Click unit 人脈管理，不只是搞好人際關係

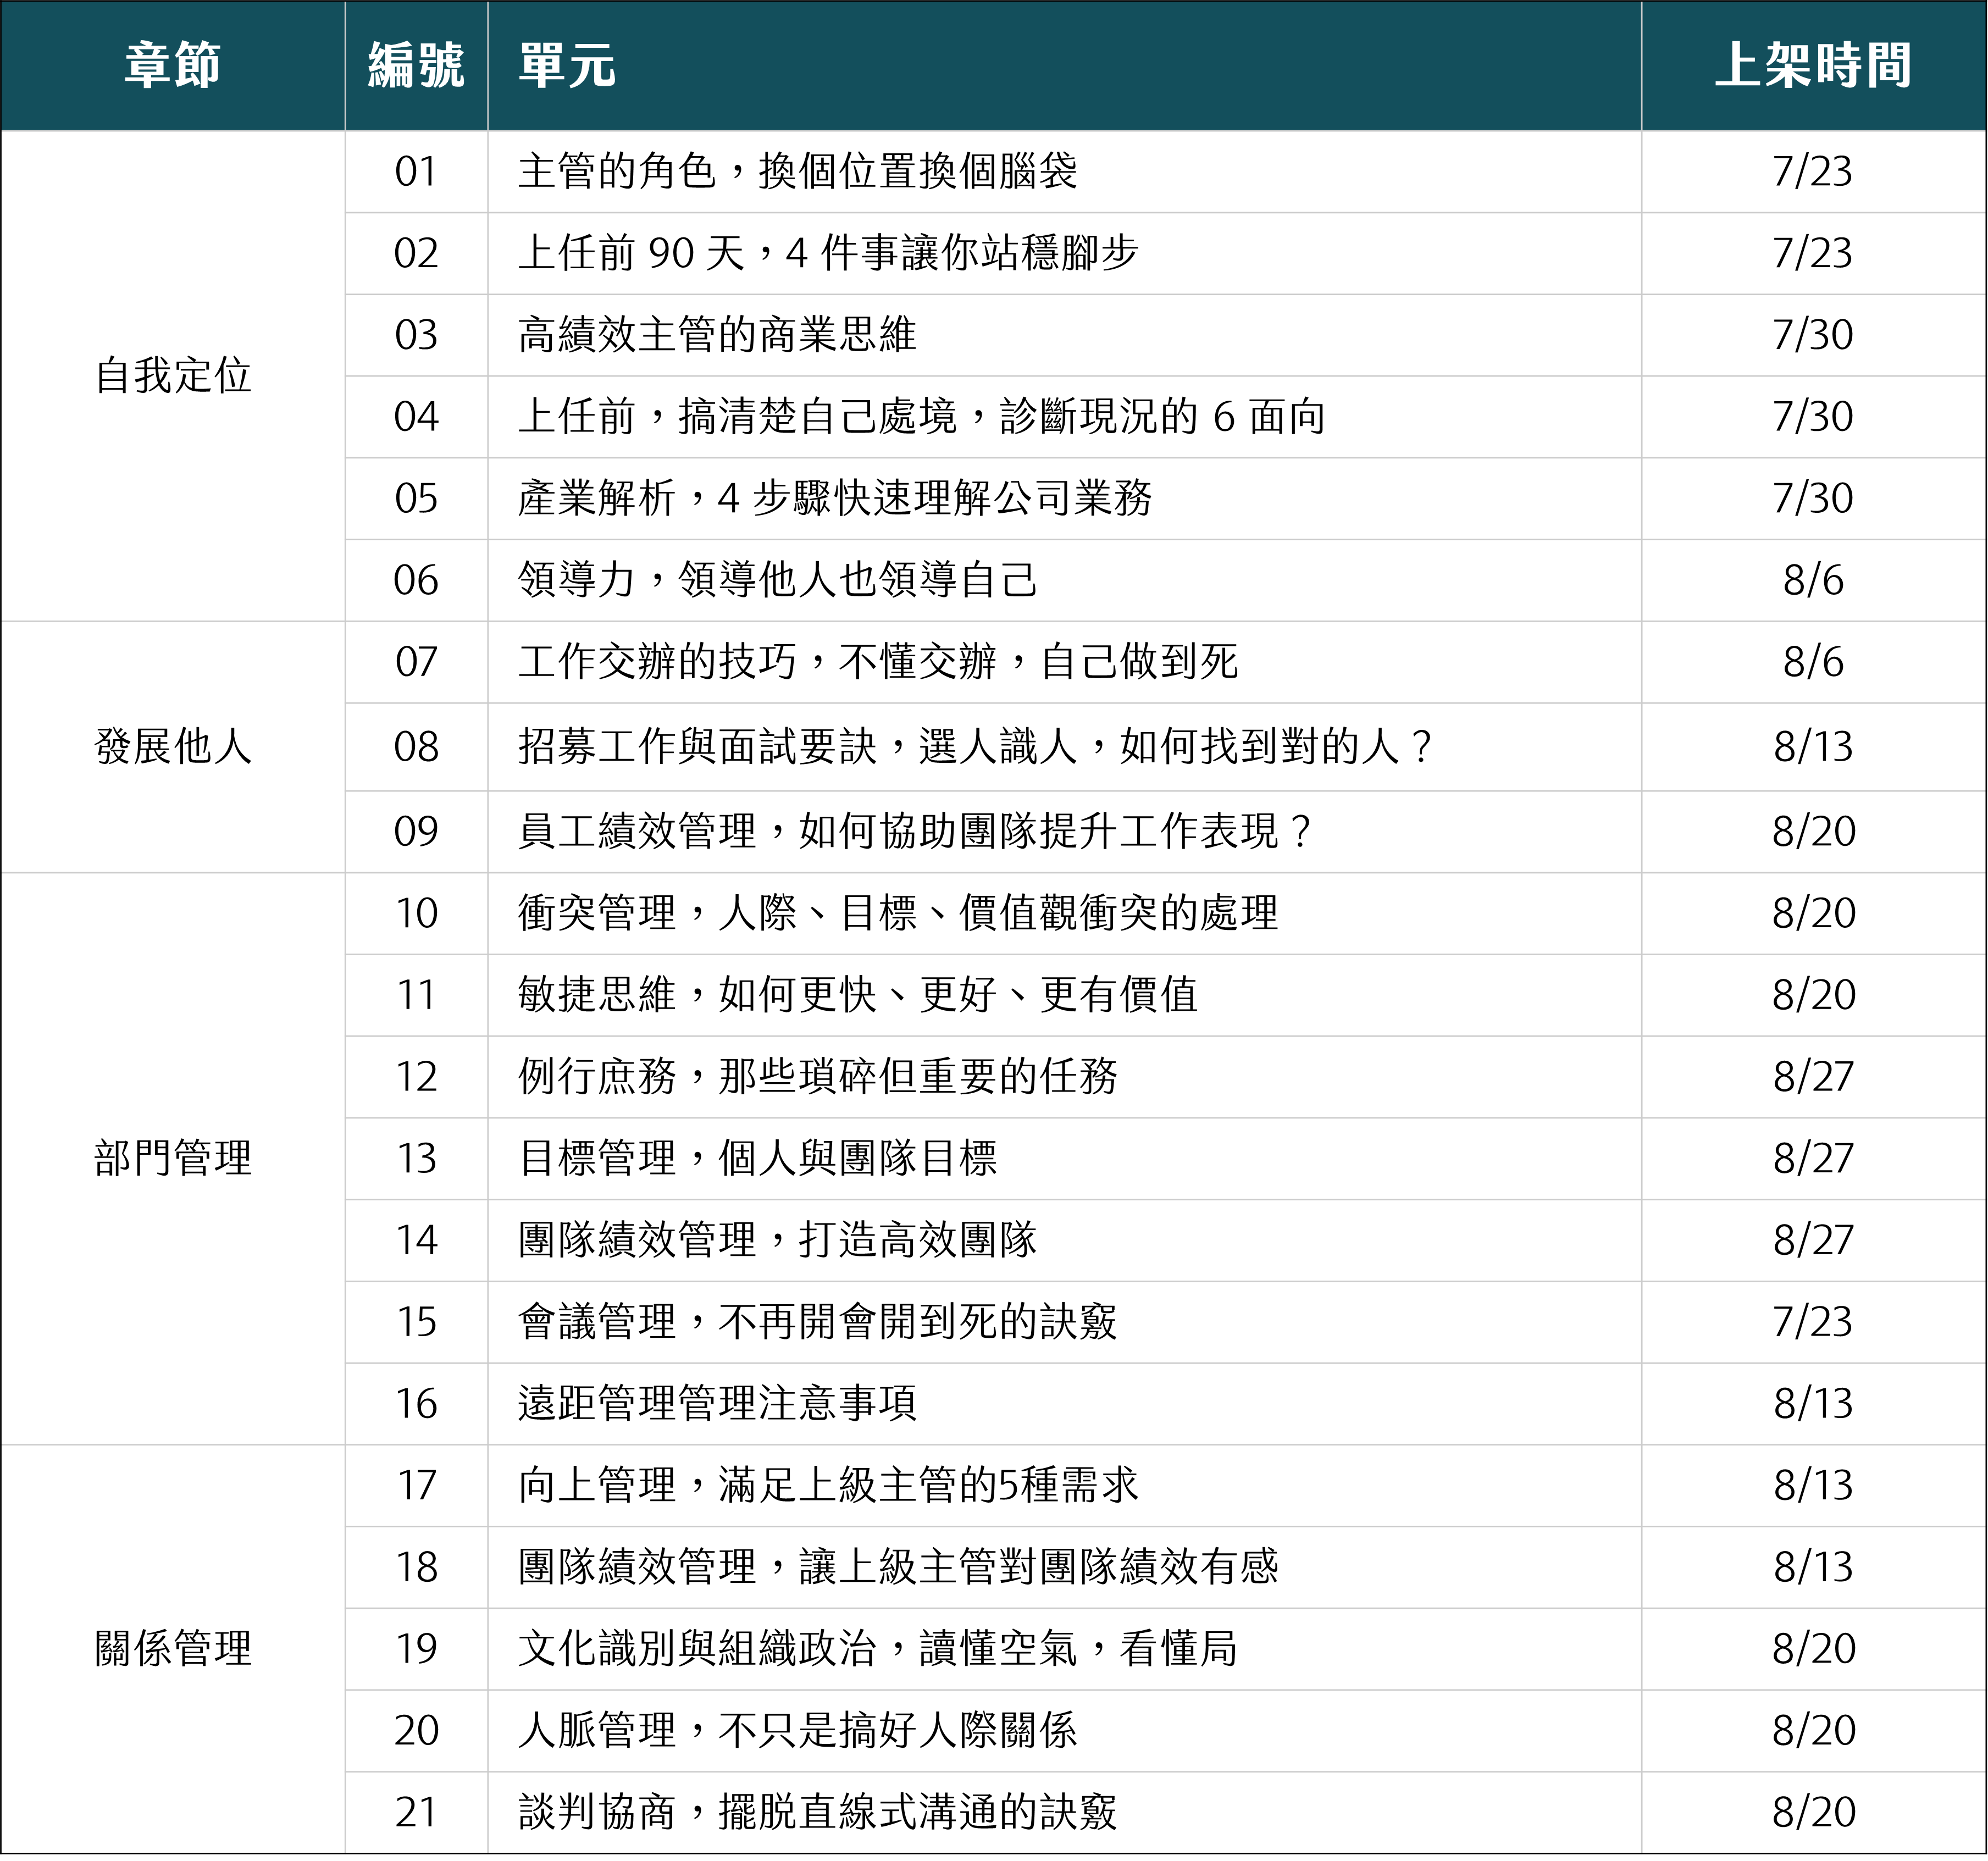point(798,1730)
